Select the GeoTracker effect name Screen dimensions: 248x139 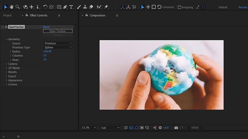(x=16, y=27)
